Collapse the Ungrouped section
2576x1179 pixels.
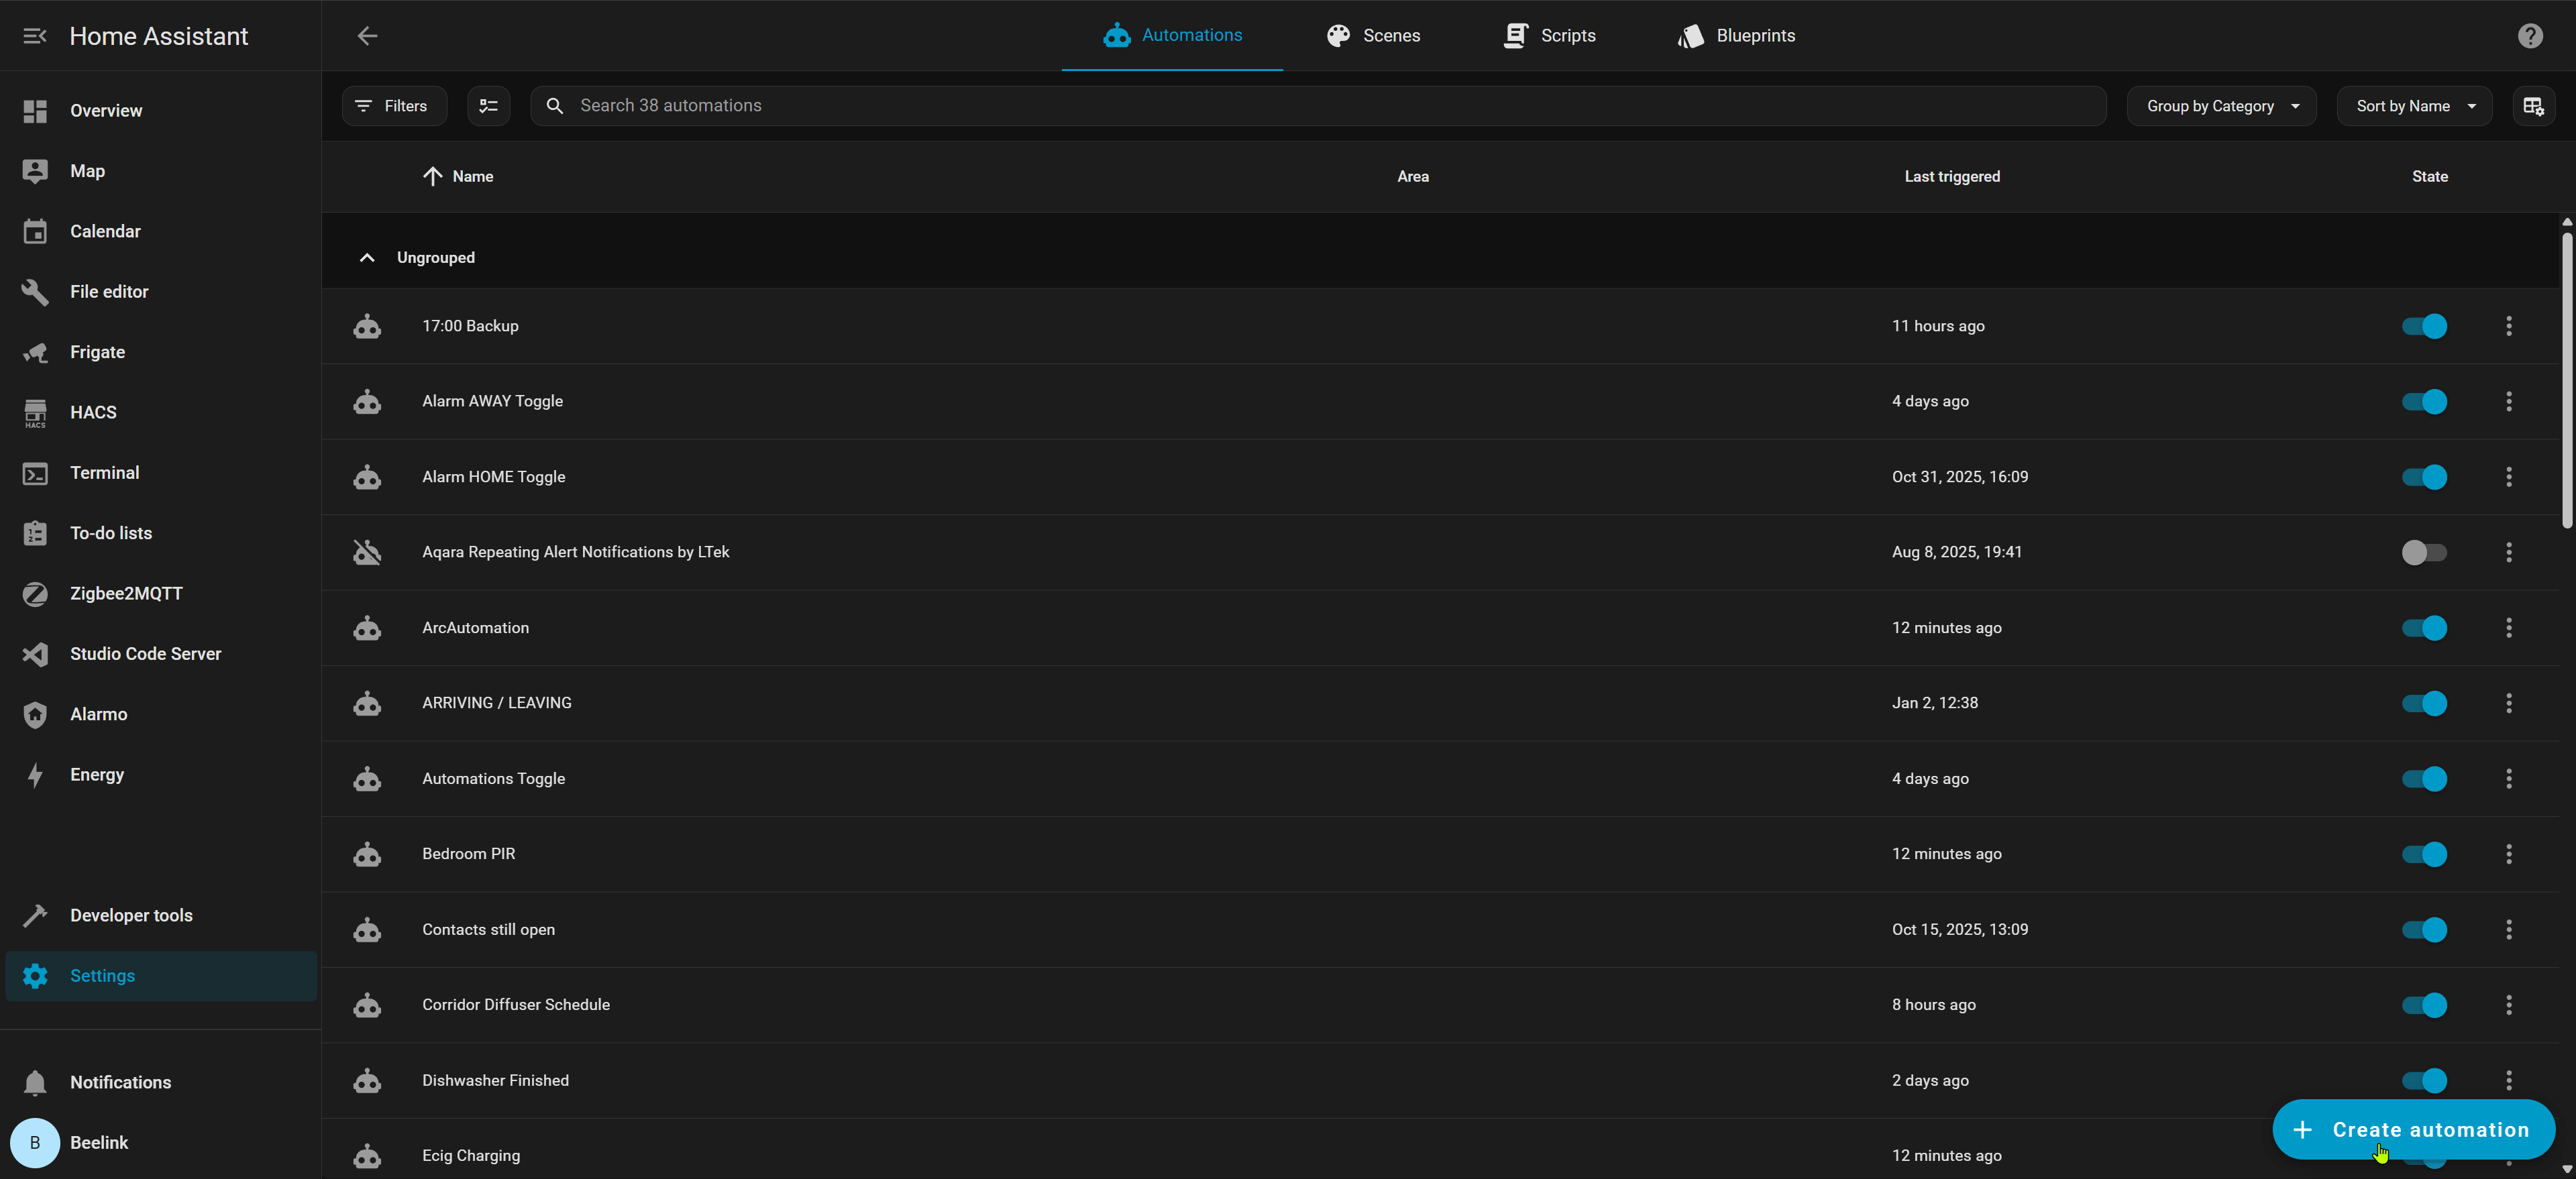pyautogui.click(x=367, y=258)
